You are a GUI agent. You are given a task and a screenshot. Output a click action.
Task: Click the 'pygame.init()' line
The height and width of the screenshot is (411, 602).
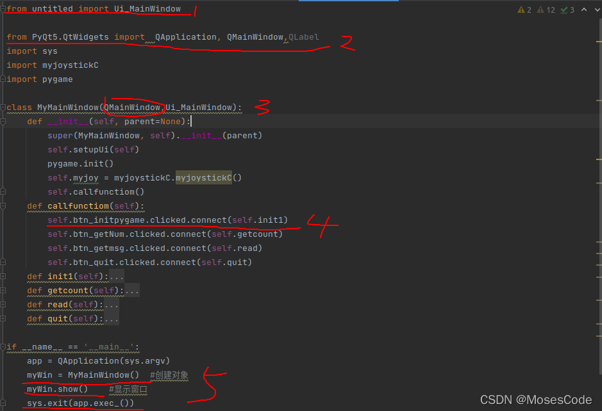point(81,164)
